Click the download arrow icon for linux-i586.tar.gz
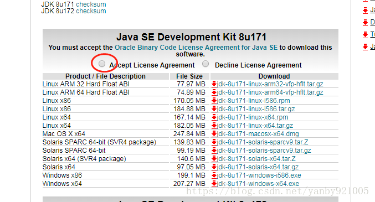375x202 pixels. (214, 109)
